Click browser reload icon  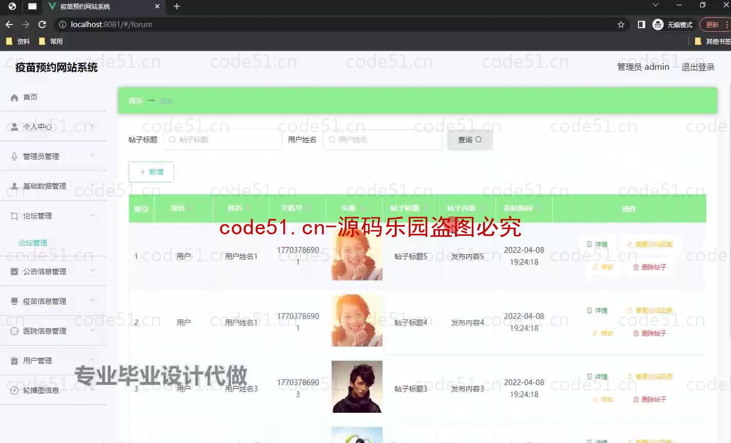(x=42, y=24)
